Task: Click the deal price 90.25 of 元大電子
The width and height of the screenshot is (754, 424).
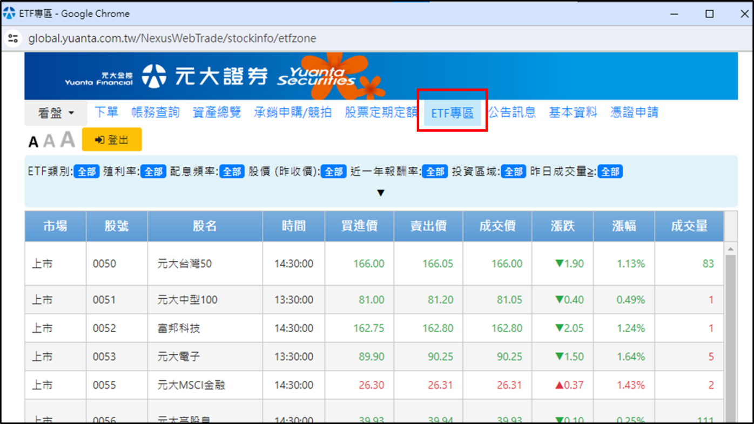Action: [510, 357]
